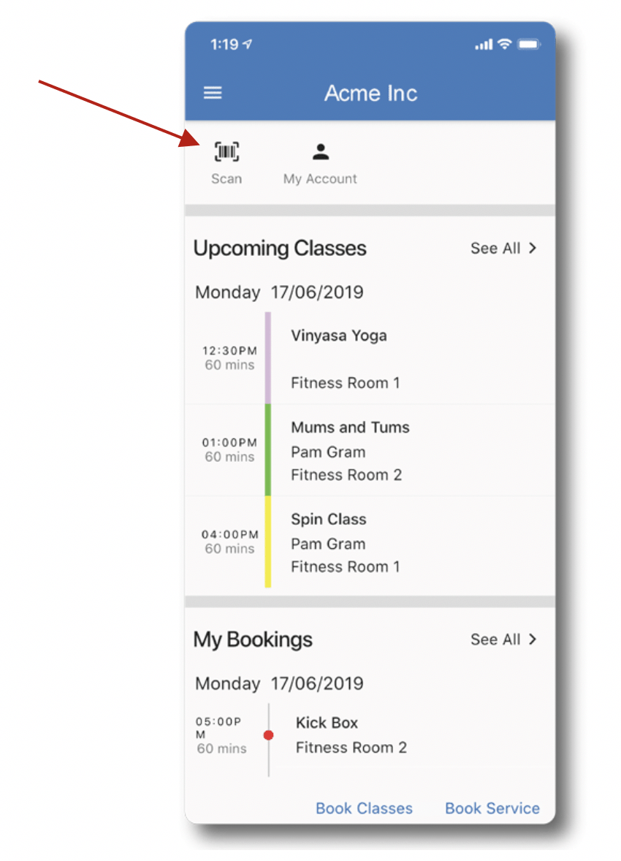Viewport: 621px width, 861px height.
Task: Tap the location arrow beside the time
Action: click(x=248, y=44)
